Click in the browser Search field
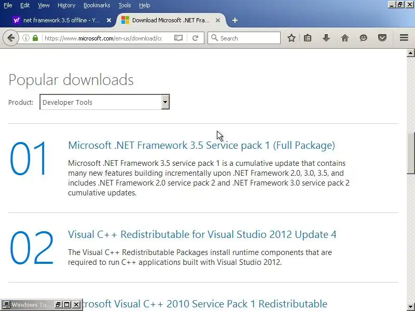This screenshot has width=415, height=311. [x=244, y=38]
